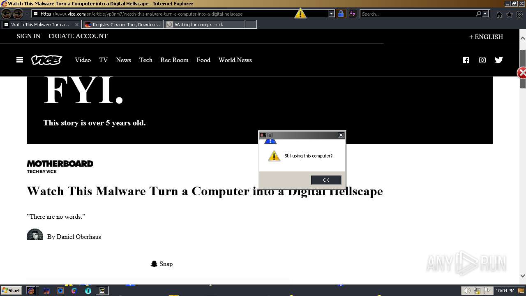The image size is (526, 296).
Task: Open the browser Tools gear icon
Action: point(519,14)
